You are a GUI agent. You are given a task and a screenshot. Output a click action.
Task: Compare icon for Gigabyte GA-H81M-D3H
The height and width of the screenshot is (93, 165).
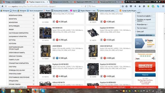101,76
